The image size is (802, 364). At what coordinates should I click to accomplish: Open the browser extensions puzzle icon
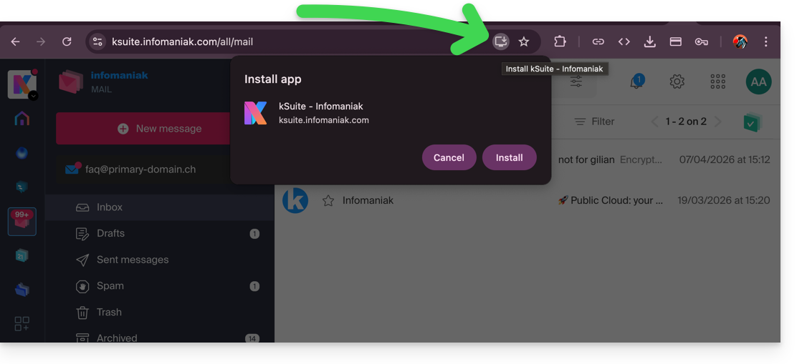pyautogui.click(x=560, y=41)
